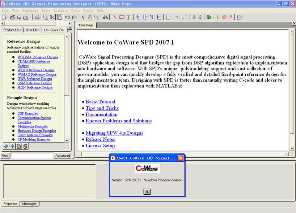Go forward with the help panel right arrow

pyautogui.click(x=12, y=146)
